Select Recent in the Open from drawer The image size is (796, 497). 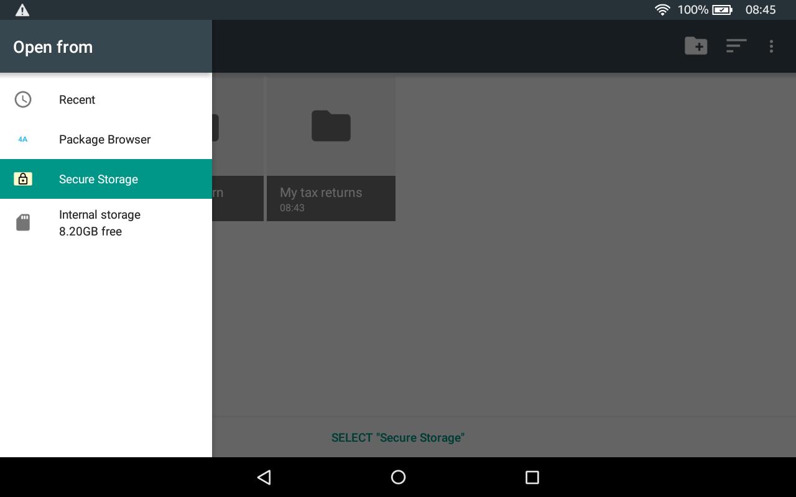106,99
